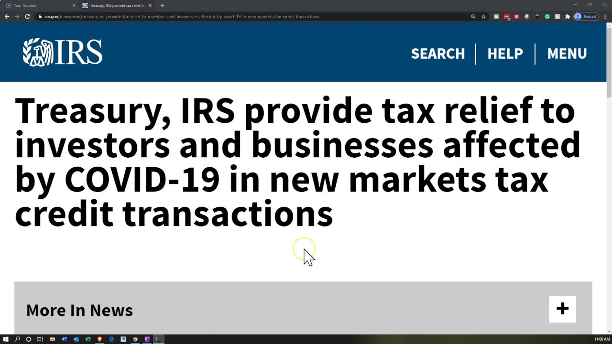Open a new browser tab
Screen dimensions: 612x344
pyautogui.click(x=162, y=5)
